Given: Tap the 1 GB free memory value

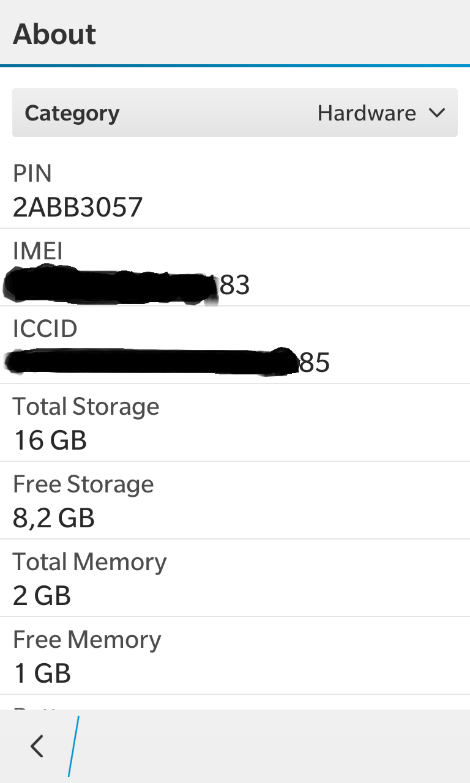Looking at the screenshot, I should (x=42, y=674).
